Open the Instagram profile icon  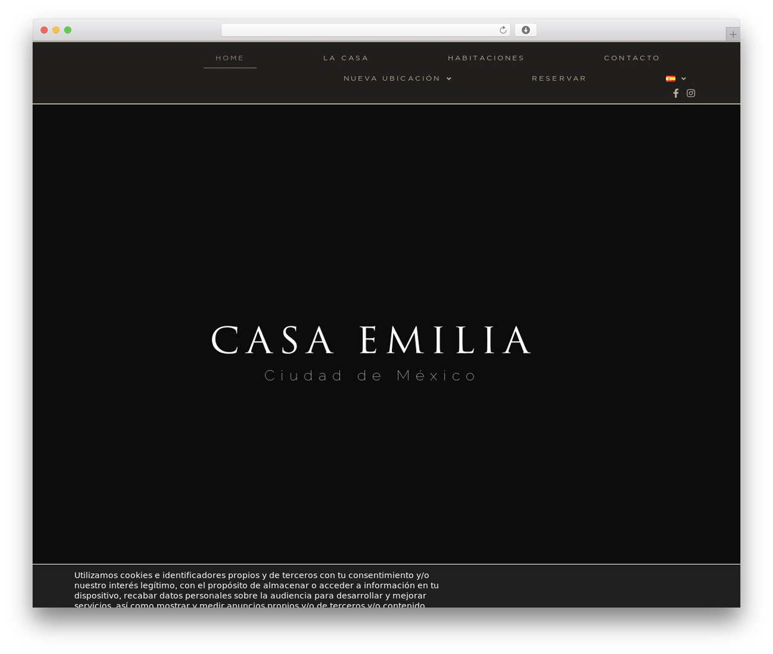pos(691,93)
